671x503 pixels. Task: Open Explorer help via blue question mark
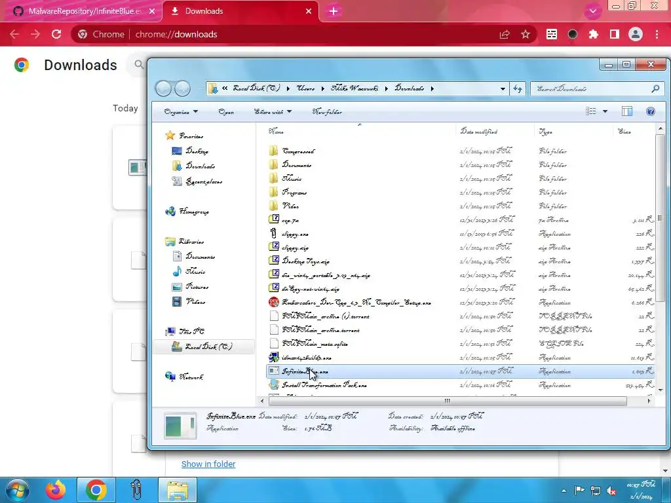651,111
